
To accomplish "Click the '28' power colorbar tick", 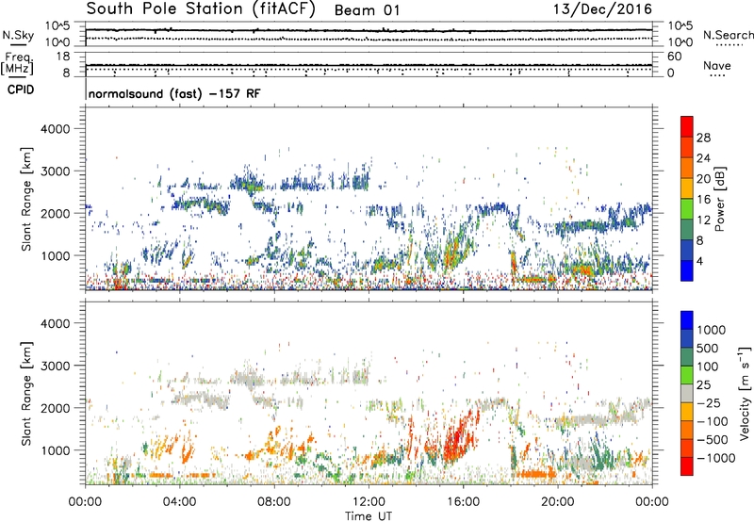I will click(x=703, y=138).
